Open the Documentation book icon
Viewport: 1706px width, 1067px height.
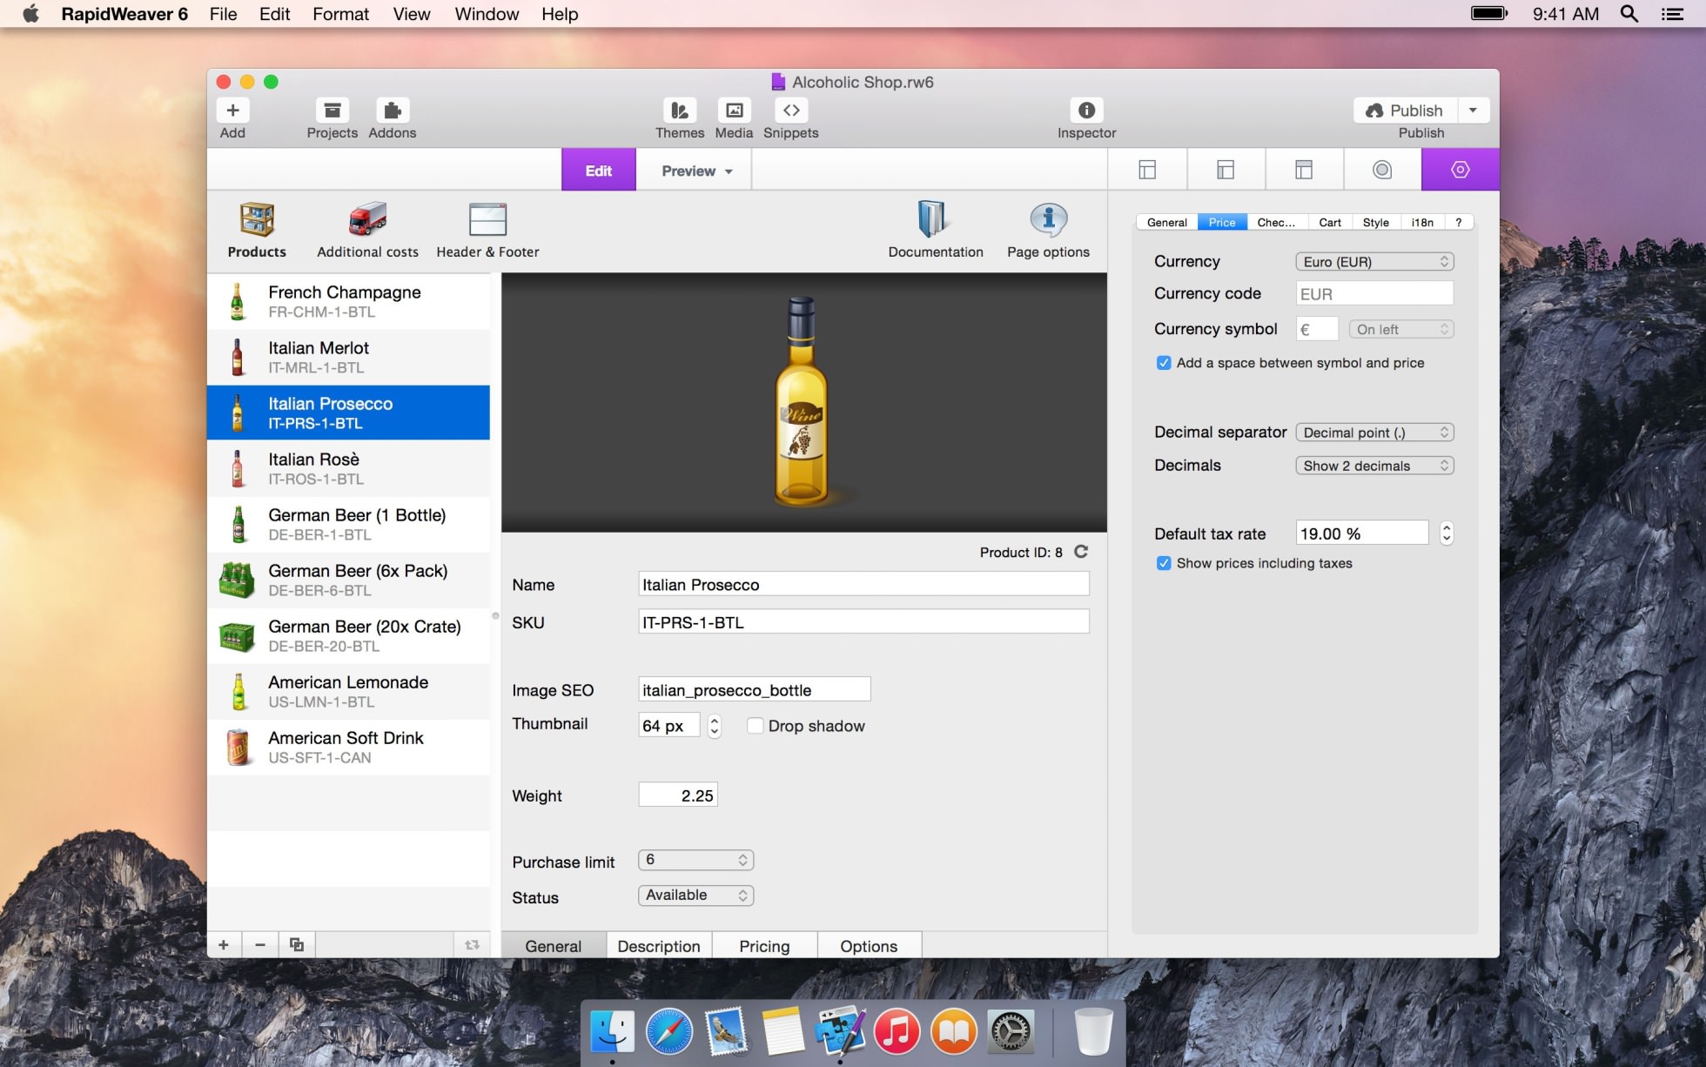click(x=931, y=219)
